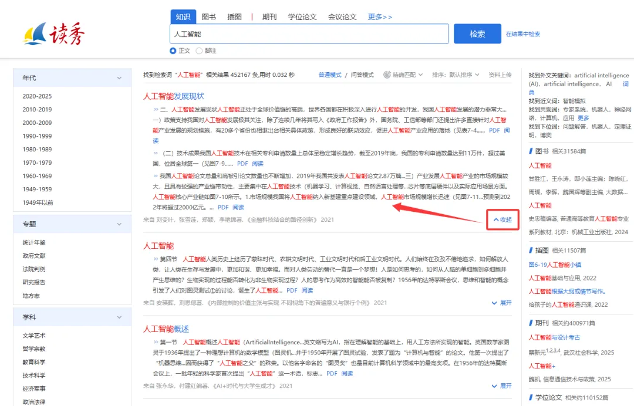634x406 pixels.
Task: Collapse the 专题 filter section
Action: tap(119, 224)
